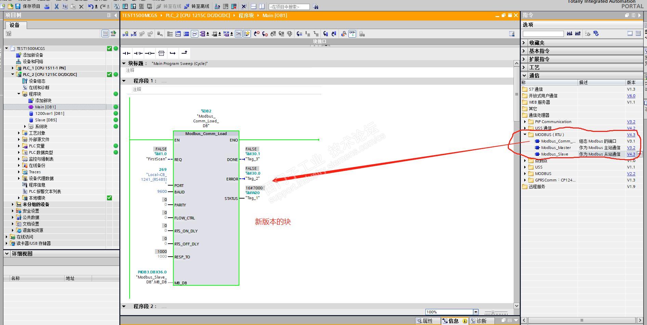
Task: Collapse the project tree with its arrow
Action: (x=116, y=15)
